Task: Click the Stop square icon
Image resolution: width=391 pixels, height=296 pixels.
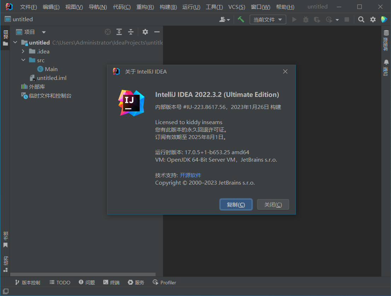Action: (346, 19)
